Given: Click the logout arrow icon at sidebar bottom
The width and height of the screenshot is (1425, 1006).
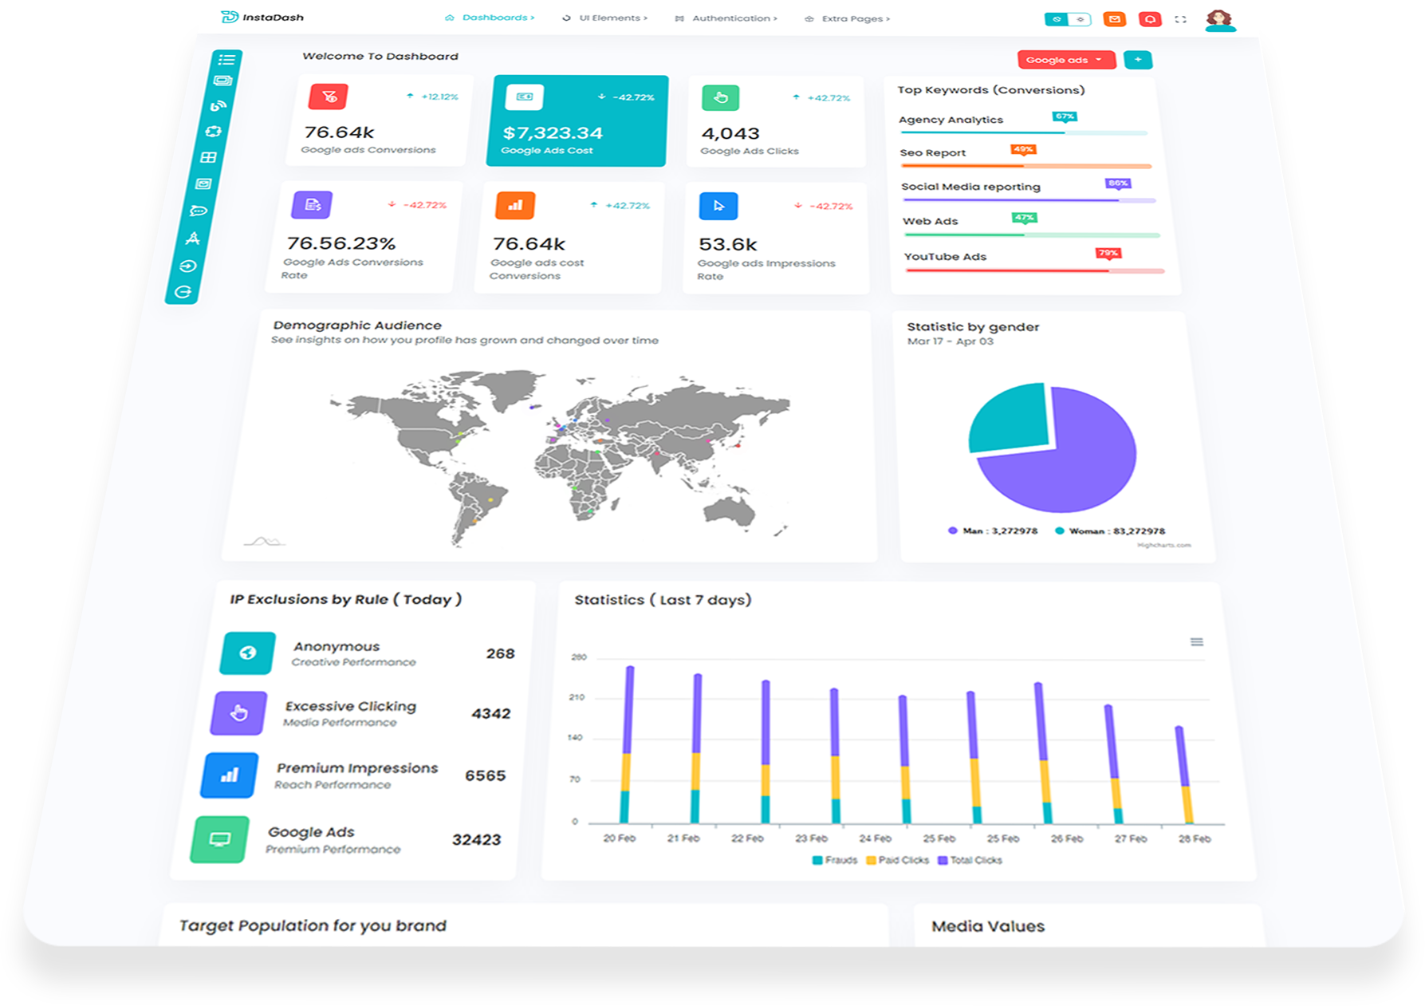Looking at the screenshot, I should tap(183, 292).
